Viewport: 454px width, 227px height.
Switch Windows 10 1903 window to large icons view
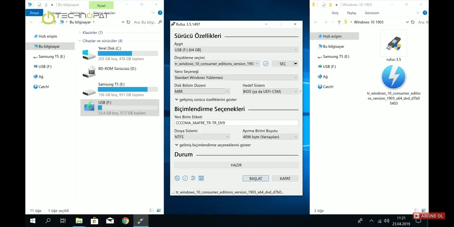point(424,210)
